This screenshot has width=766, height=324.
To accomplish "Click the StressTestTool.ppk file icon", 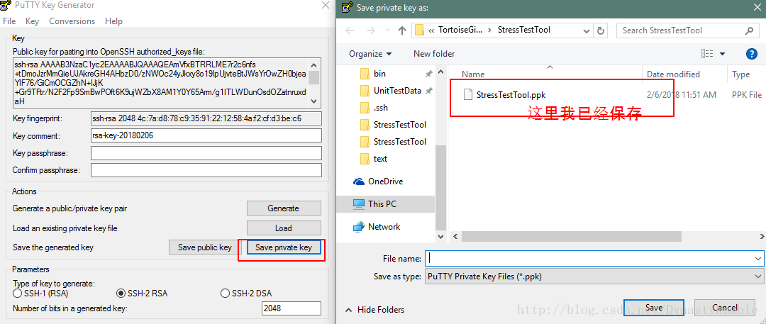I will point(468,95).
